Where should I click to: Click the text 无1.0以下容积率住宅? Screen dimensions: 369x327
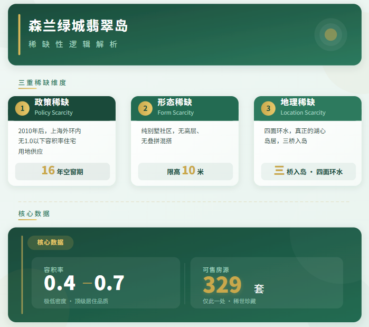click(x=47, y=141)
